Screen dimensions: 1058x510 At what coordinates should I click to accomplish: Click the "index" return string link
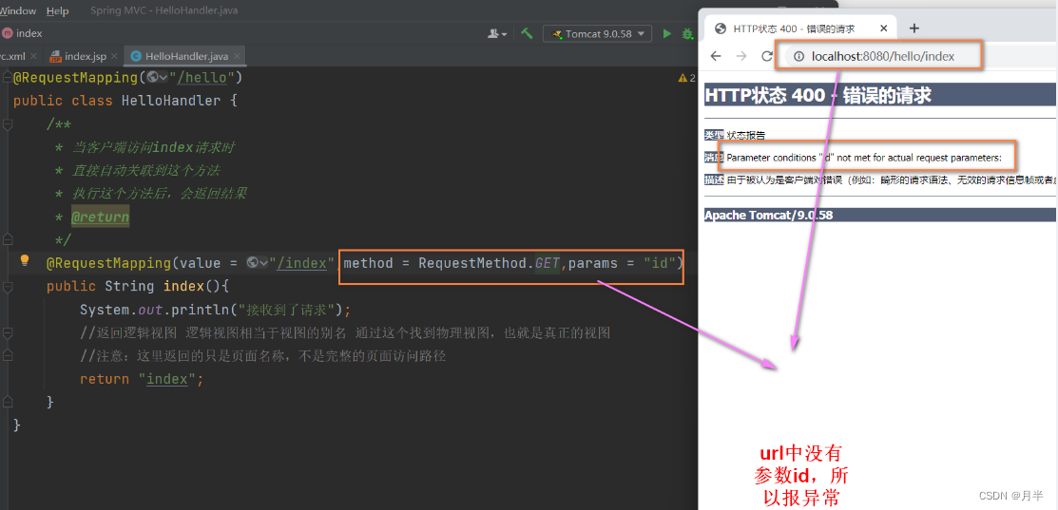166,379
